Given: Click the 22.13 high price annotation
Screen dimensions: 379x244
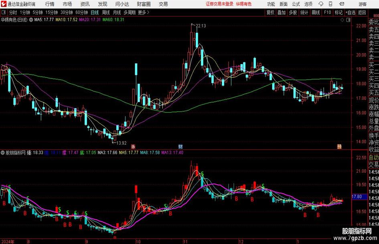Looking at the screenshot, I should (x=201, y=26).
